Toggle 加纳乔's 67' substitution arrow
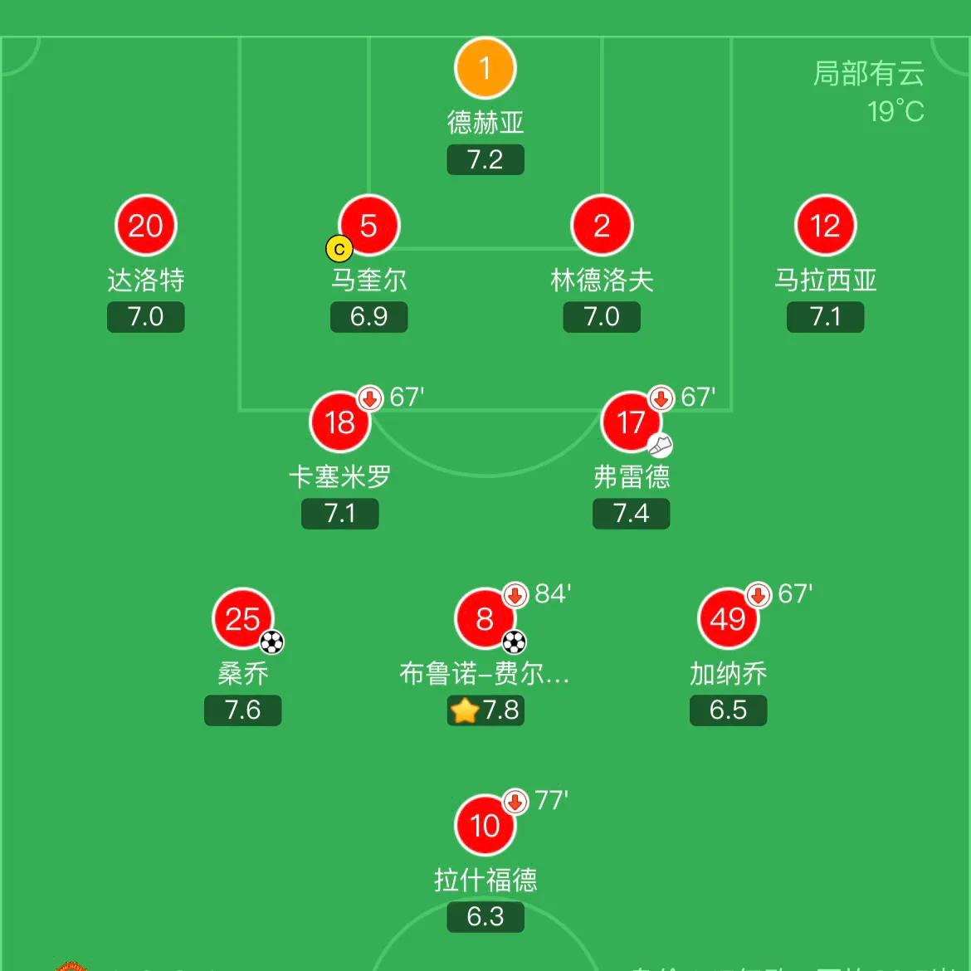971x971 pixels. (757, 595)
